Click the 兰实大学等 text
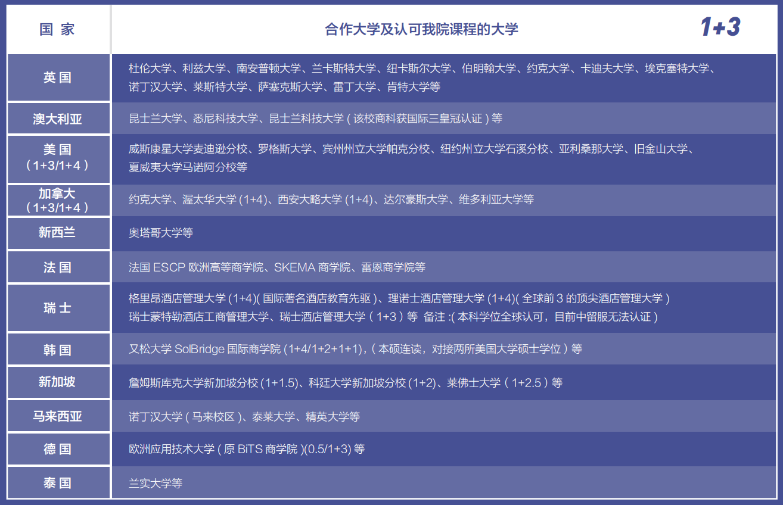This screenshot has height=505, width=783. tap(156, 483)
